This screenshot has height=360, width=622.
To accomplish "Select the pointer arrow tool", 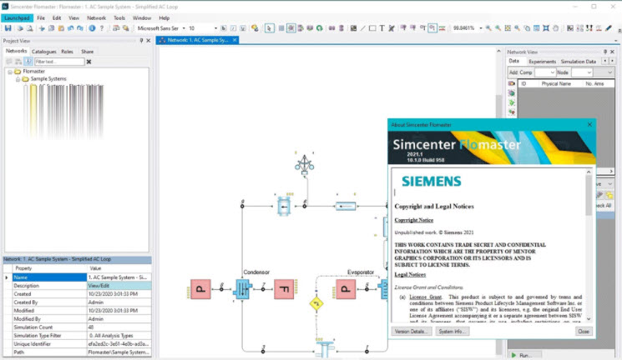I will pos(270,28).
